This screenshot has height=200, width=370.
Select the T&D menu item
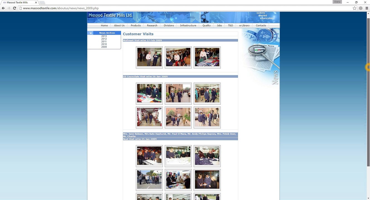point(231,26)
